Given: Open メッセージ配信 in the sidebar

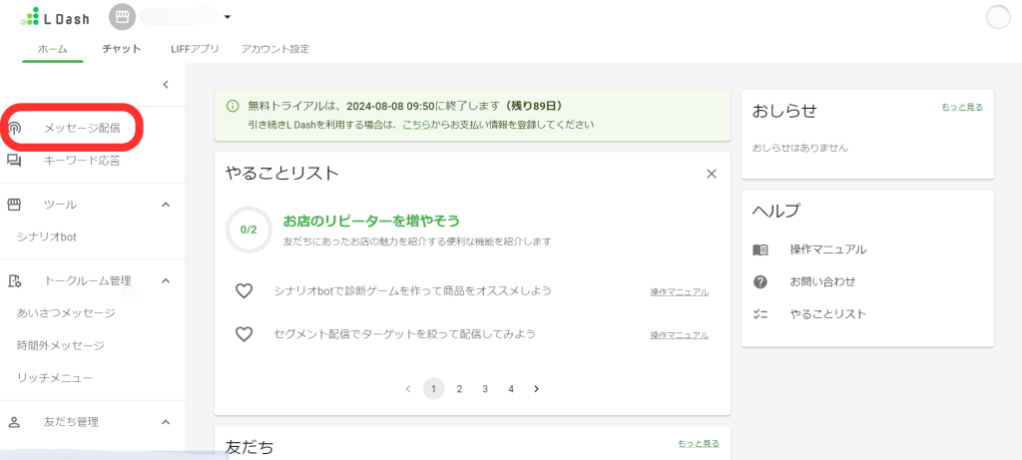Looking at the screenshot, I should click(81, 129).
